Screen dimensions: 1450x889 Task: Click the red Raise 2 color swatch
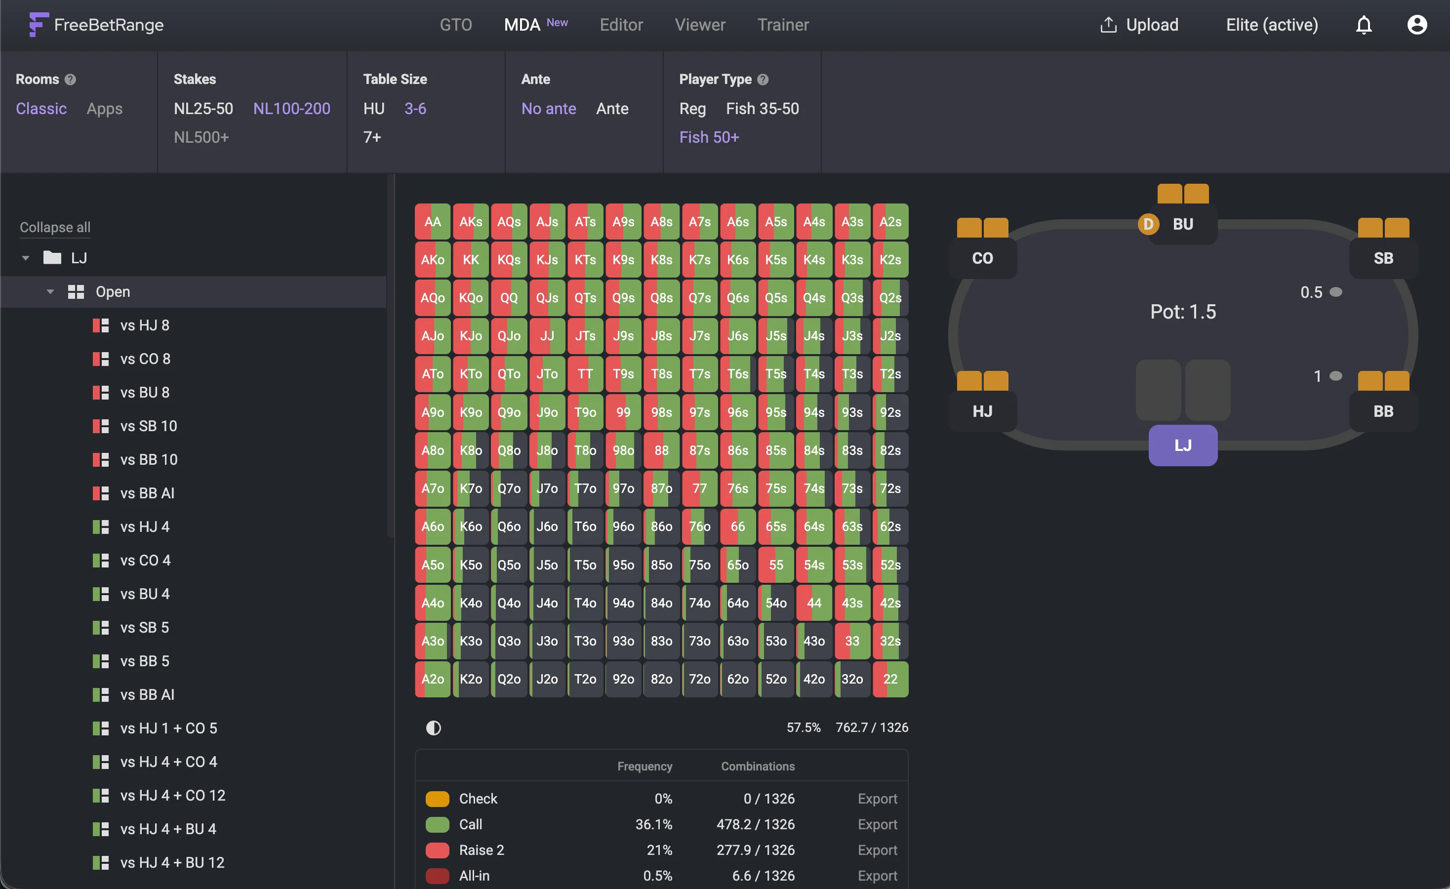437,850
